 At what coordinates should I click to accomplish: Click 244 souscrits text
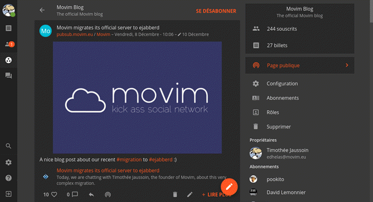(x=282, y=29)
